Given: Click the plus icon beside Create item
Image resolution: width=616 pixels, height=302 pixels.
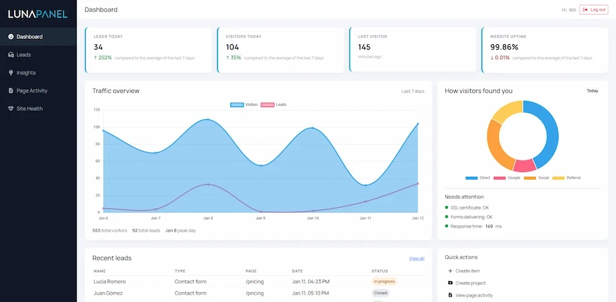Looking at the screenshot, I should 450,271.
